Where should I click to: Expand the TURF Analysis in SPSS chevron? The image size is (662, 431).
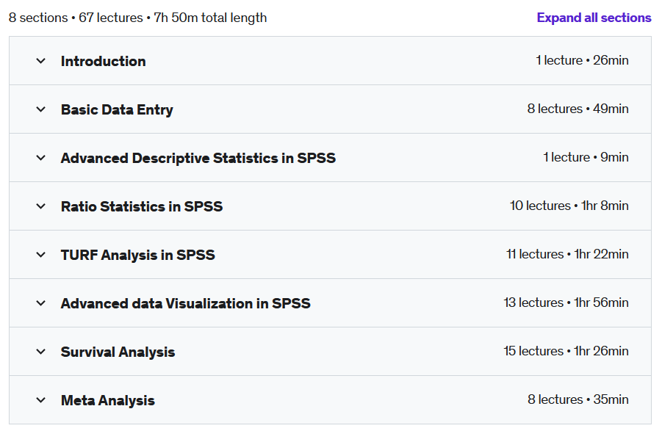coord(41,255)
